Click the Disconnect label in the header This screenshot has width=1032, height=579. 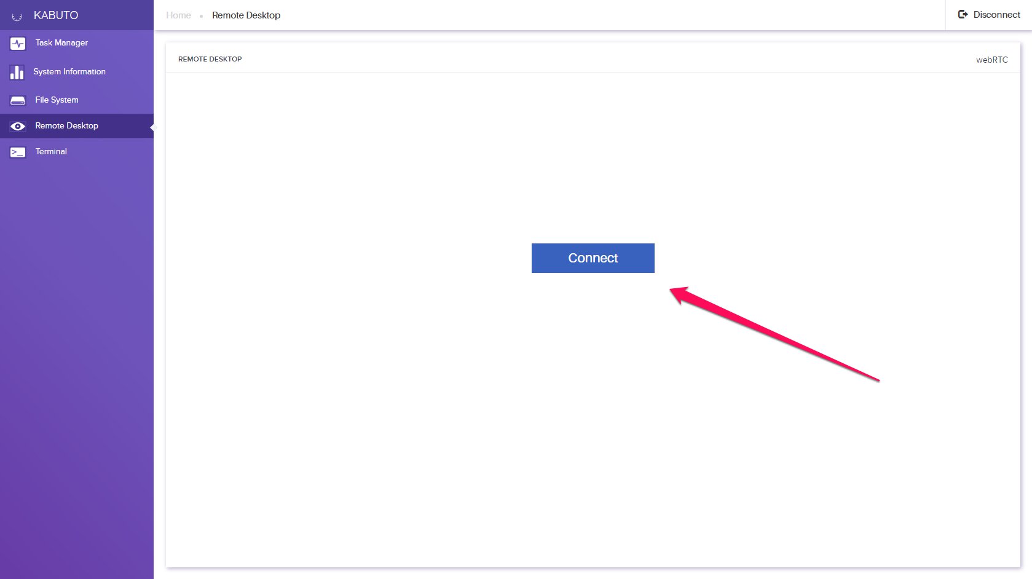(x=996, y=15)
